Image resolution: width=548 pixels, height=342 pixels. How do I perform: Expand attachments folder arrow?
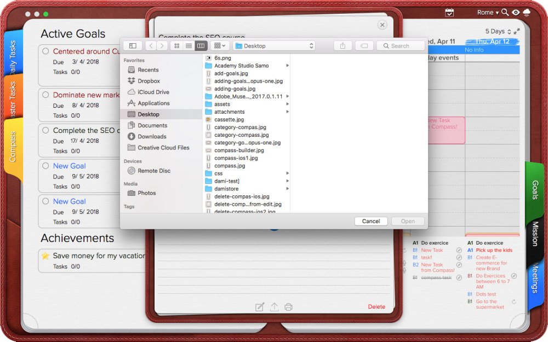pos(287,112)
